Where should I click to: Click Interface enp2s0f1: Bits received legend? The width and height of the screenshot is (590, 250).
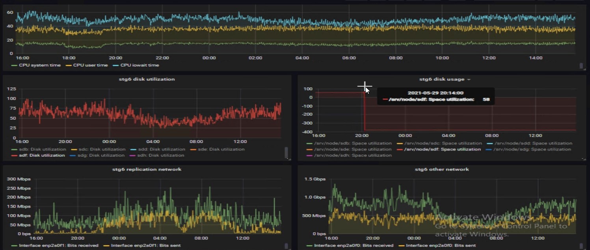point(55,246)
